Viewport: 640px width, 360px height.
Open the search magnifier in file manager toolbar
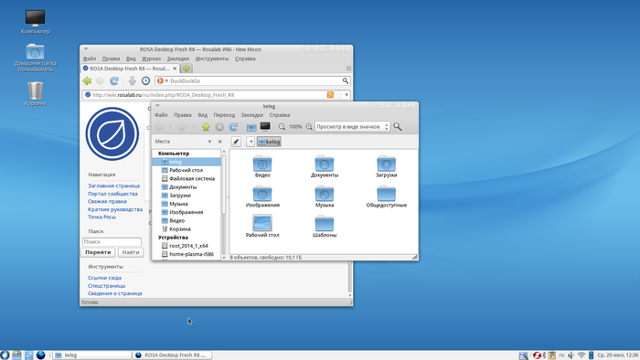pyautogui.click(x=398, y=127)
